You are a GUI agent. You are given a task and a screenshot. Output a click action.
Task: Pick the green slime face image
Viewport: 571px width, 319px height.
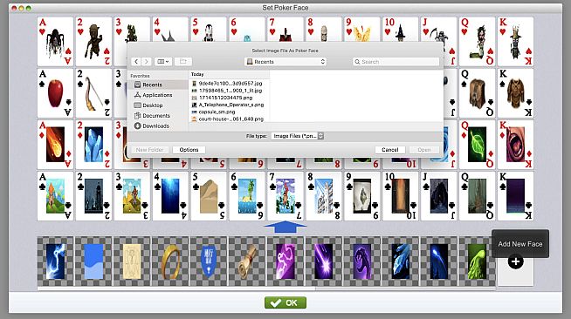pos(477,261)
